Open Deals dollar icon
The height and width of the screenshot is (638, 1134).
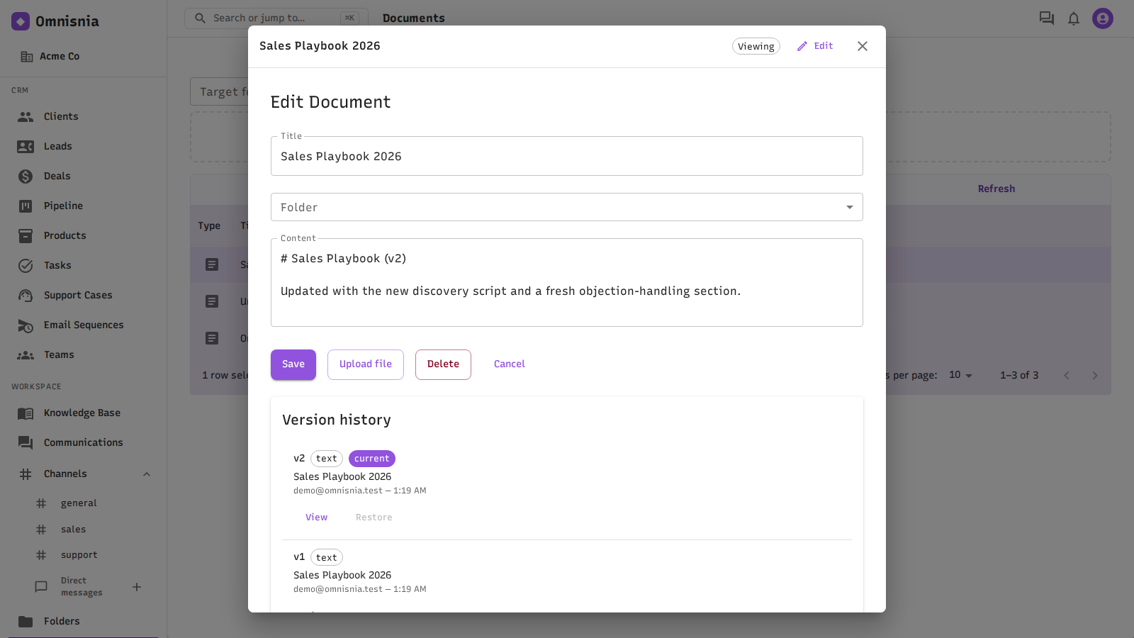[x=26, y=177]
